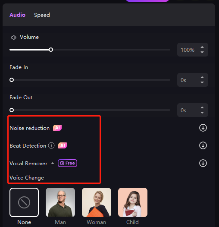219x227 pixels.
Task: Click the Fade Out 0s input field
Action: pyautogui.click(x=193, y=110)
